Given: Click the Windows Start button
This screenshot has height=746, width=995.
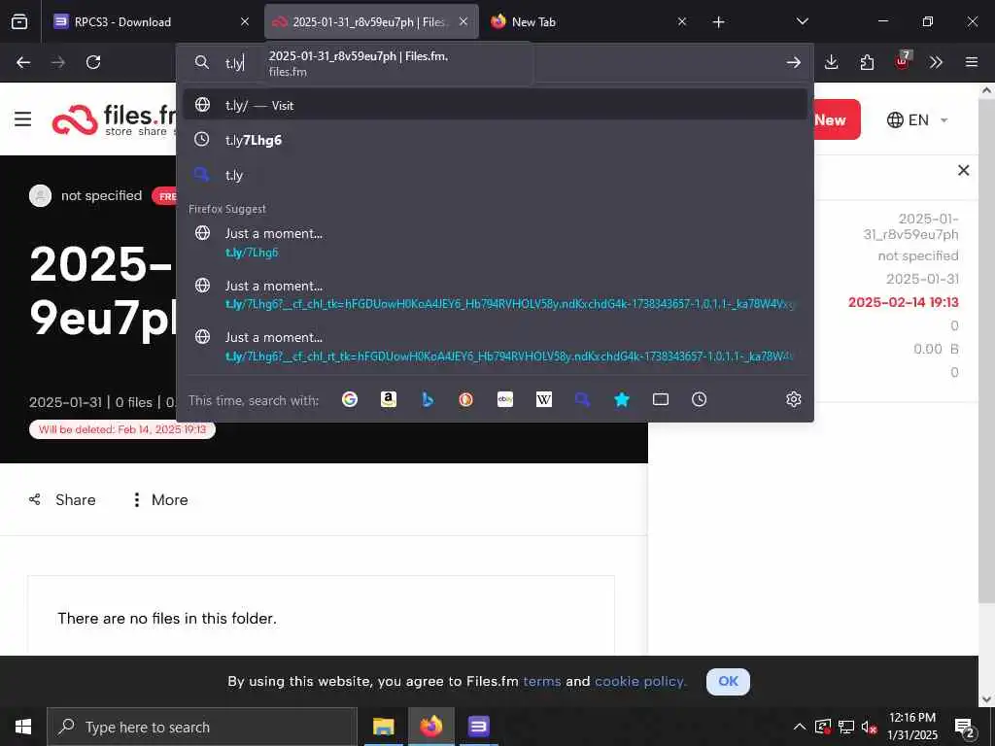Looking at the screenshot, I should click(23, 727).
